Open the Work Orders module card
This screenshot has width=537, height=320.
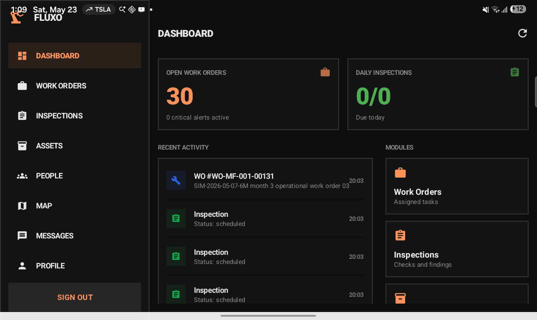point(457,186)
